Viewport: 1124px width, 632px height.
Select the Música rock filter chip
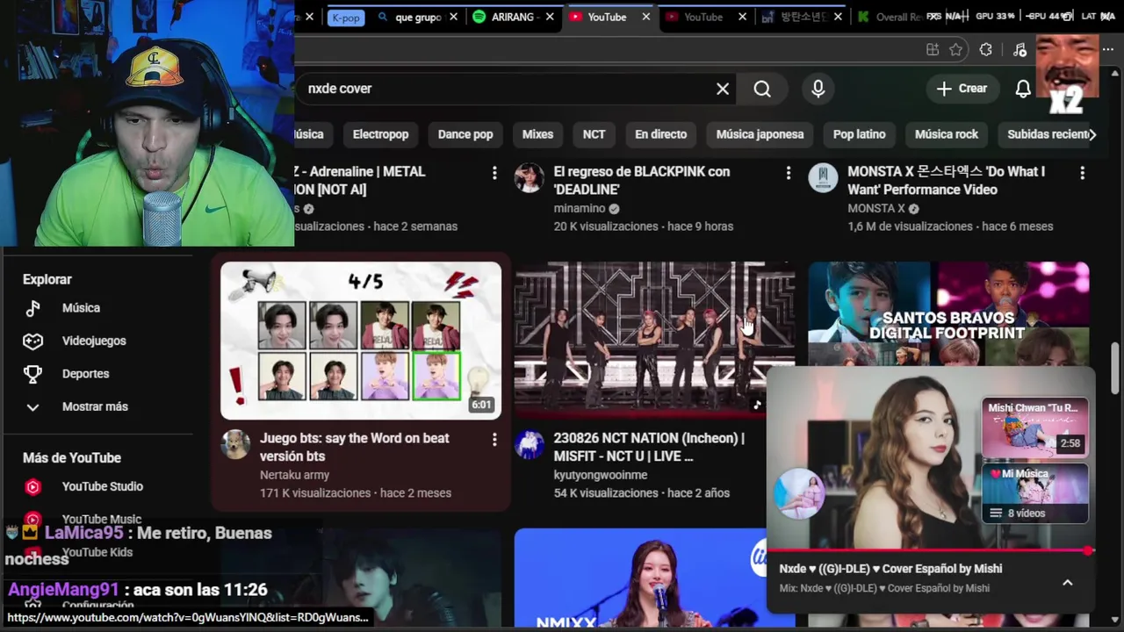946,134
